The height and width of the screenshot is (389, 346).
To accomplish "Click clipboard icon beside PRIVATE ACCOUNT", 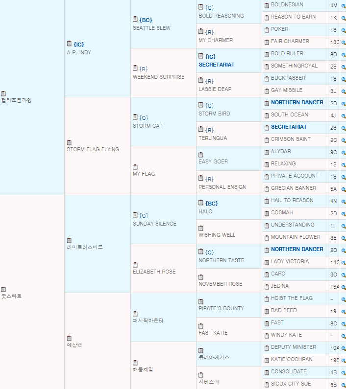I will [x=267, y=177].
